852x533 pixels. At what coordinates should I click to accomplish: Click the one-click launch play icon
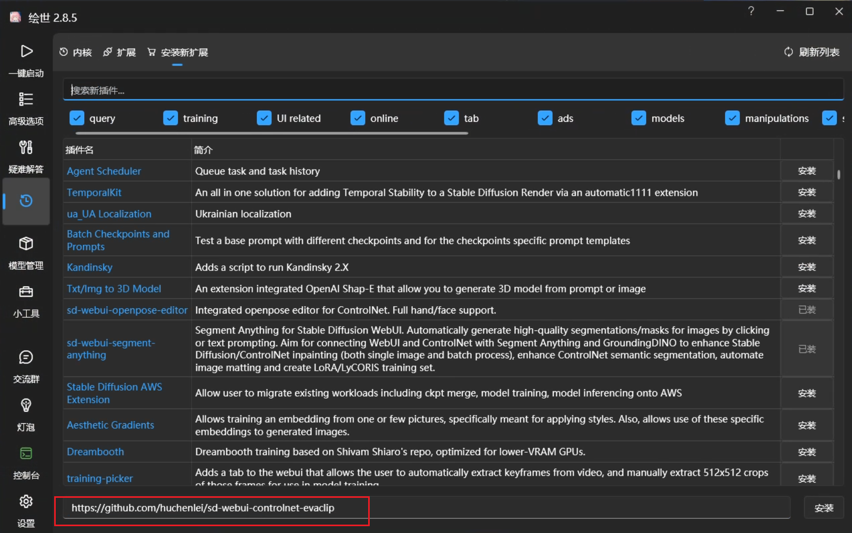26,51
